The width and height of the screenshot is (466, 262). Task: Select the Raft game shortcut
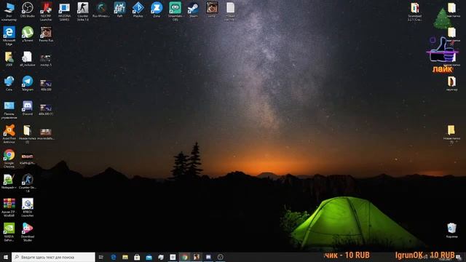(119, 9)
